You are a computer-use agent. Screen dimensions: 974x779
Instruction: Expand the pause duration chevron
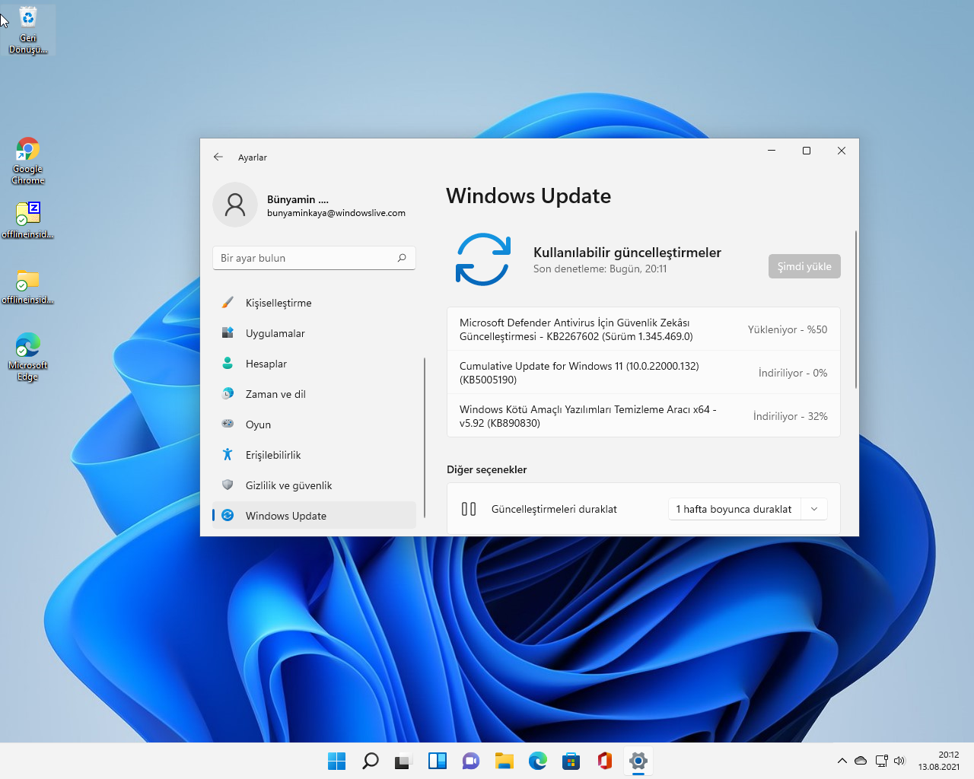tap(814, 509)
